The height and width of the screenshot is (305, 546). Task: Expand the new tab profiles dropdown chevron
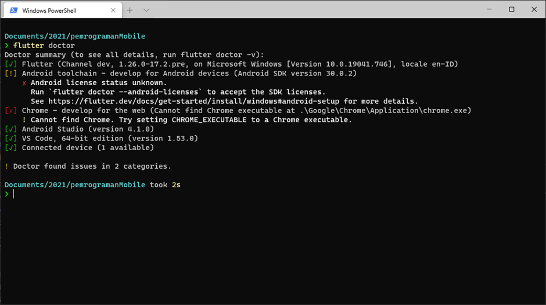coord(146,10)
